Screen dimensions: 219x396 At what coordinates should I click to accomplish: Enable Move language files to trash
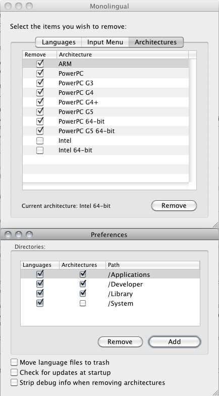(x=14, y=362)
